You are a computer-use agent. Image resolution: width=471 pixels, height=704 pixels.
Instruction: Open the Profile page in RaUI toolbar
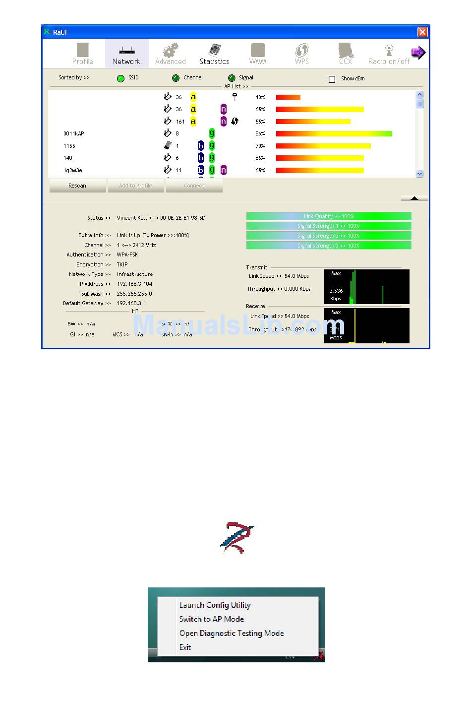83,54
